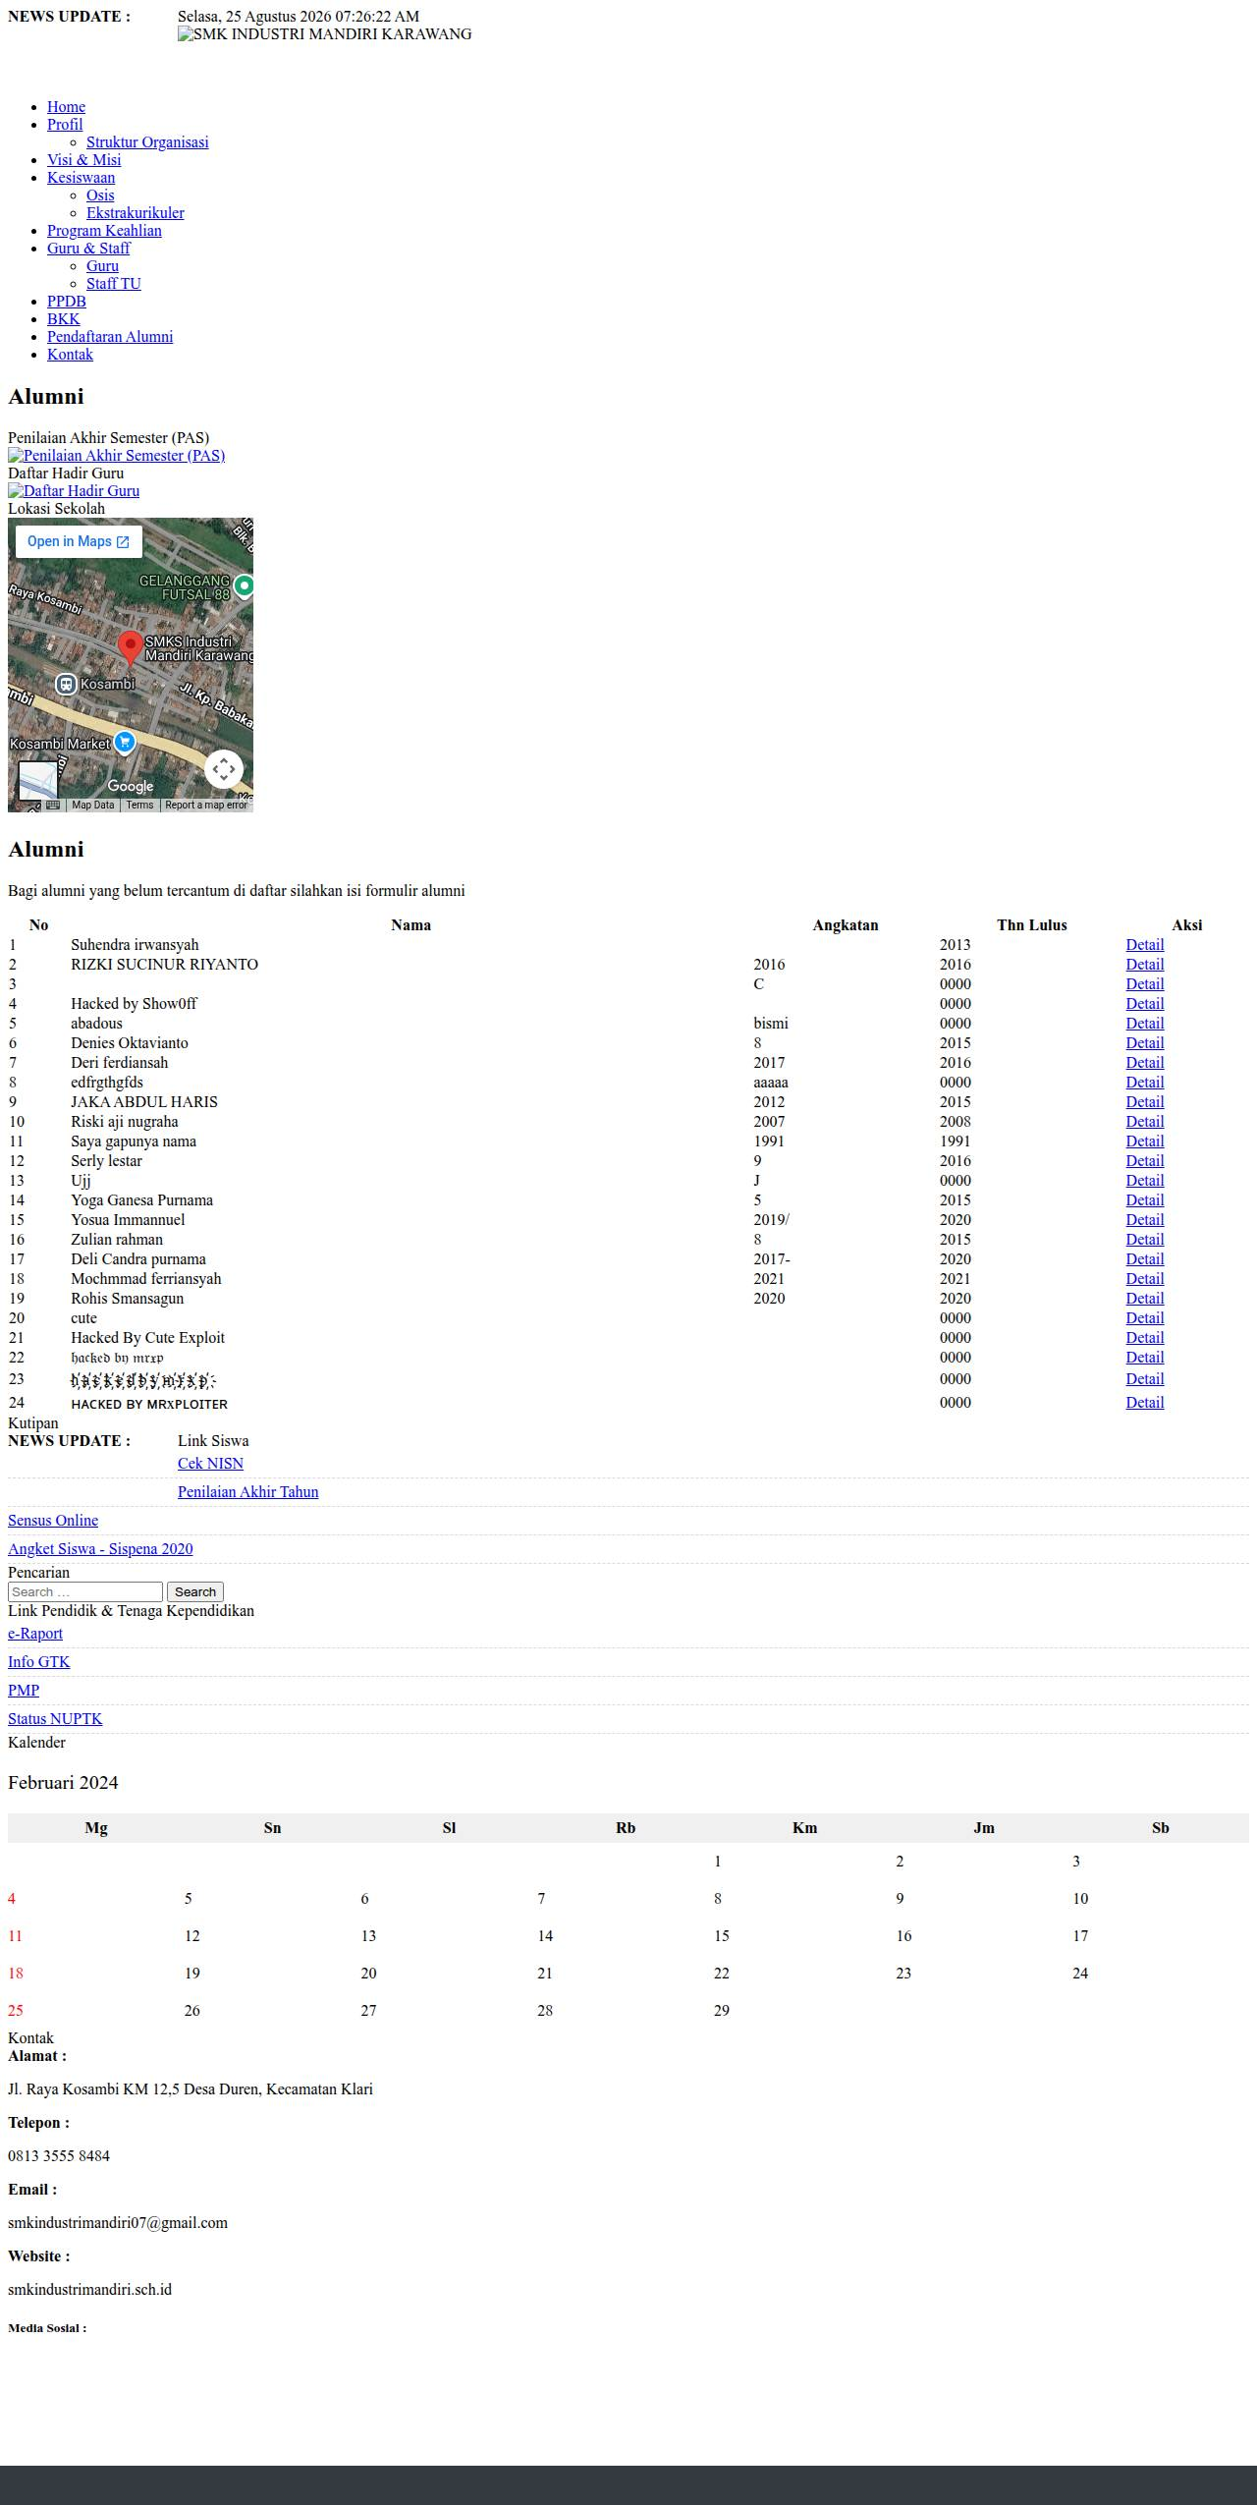Toggle map camera controls icon
The width and height of the screenshot is (1257, 2505).
tap(224, 769)
